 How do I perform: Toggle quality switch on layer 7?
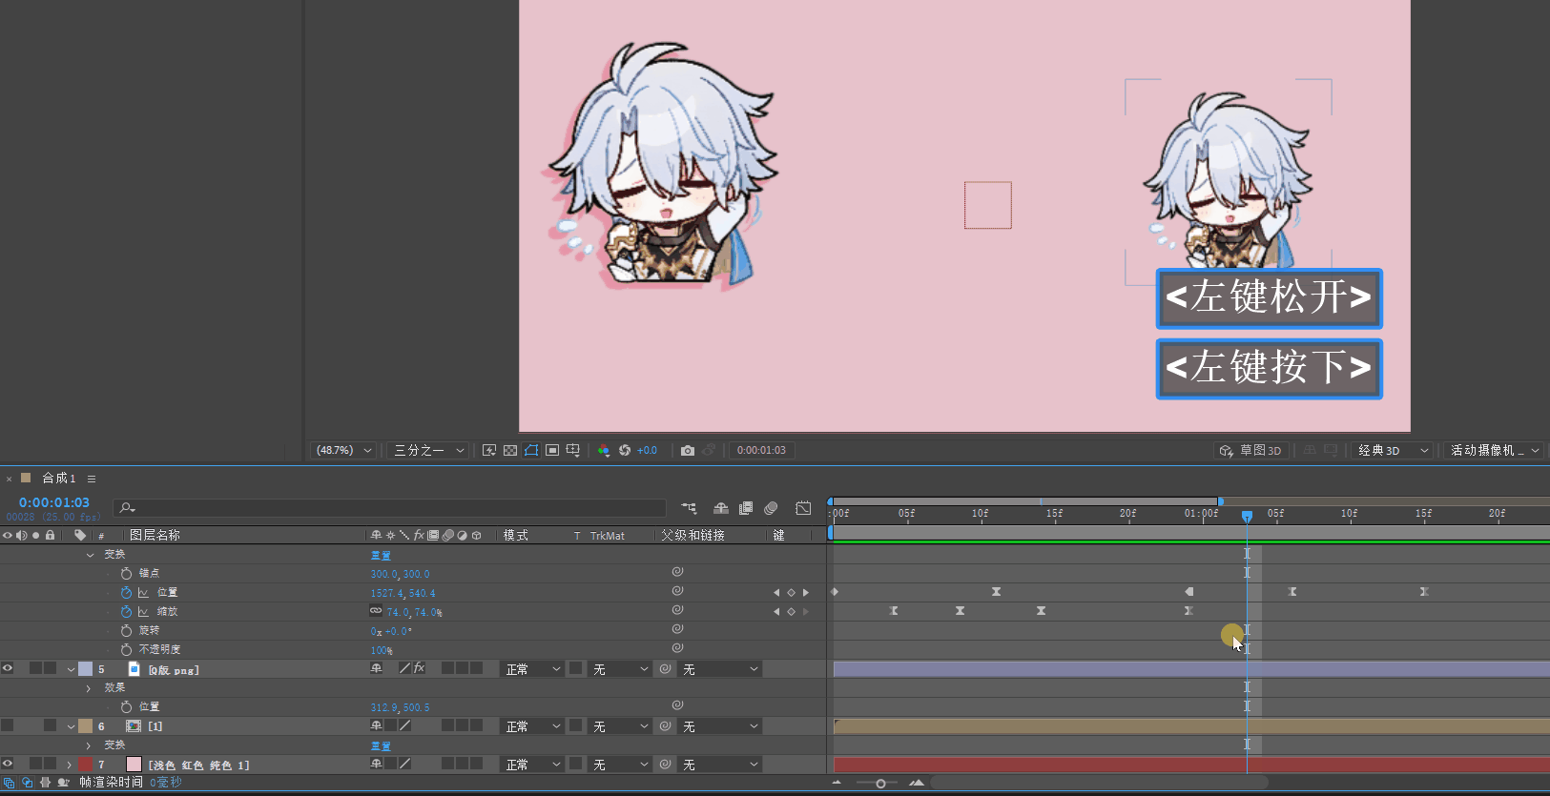404,764
